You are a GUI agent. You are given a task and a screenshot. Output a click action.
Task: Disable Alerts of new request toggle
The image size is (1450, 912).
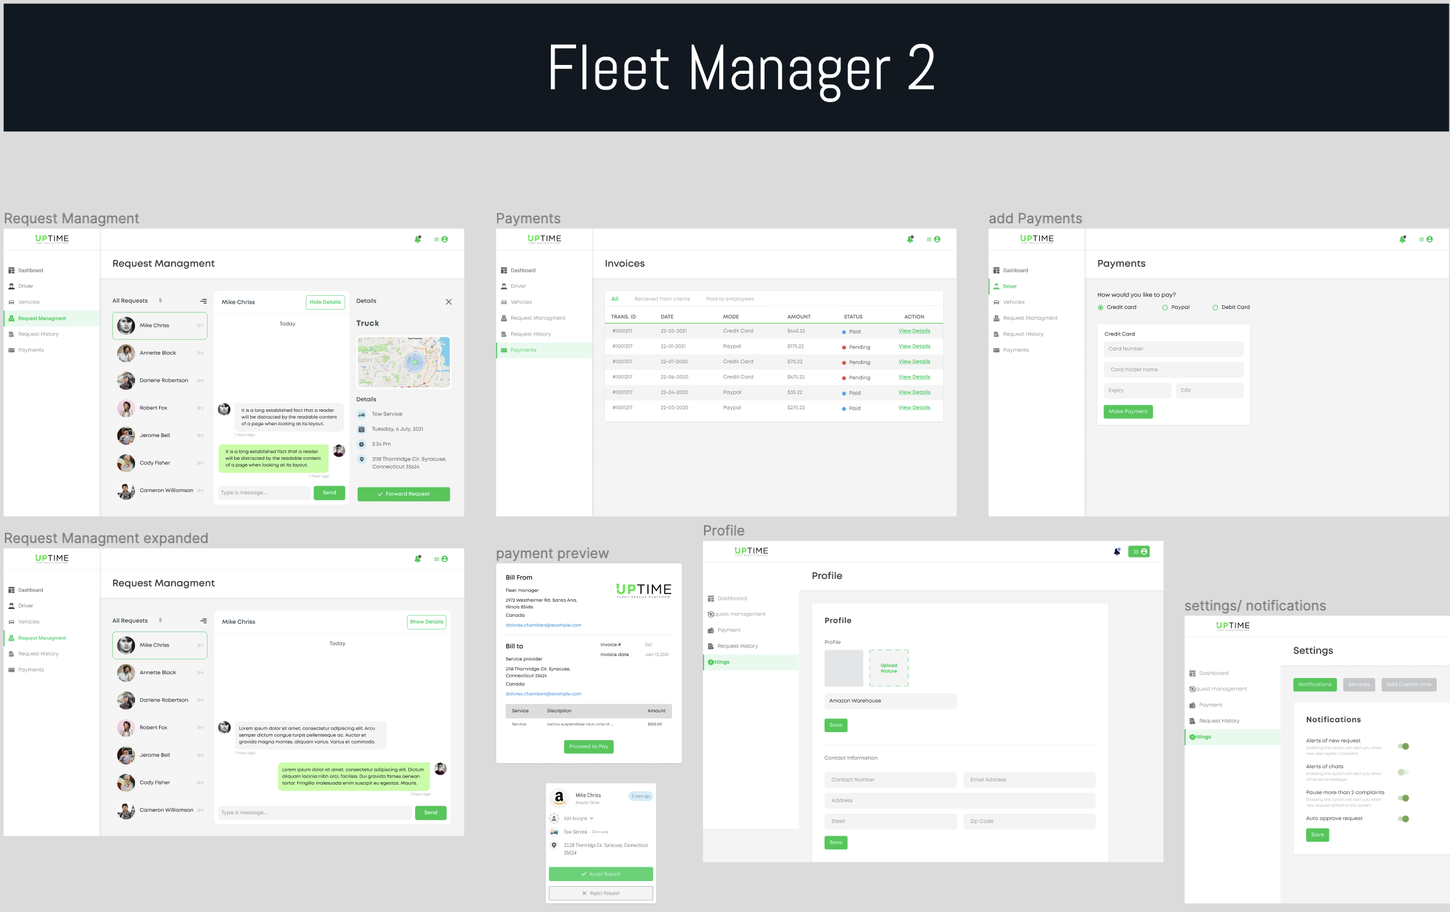[x=1403, y=746]
